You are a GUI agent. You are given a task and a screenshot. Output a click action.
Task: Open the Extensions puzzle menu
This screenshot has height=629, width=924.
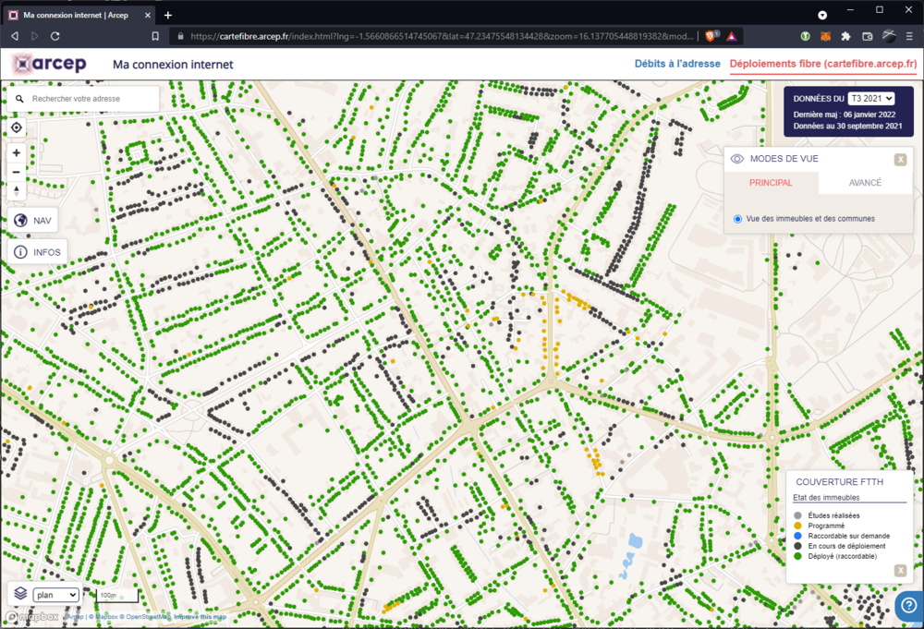tap(846, 36)
